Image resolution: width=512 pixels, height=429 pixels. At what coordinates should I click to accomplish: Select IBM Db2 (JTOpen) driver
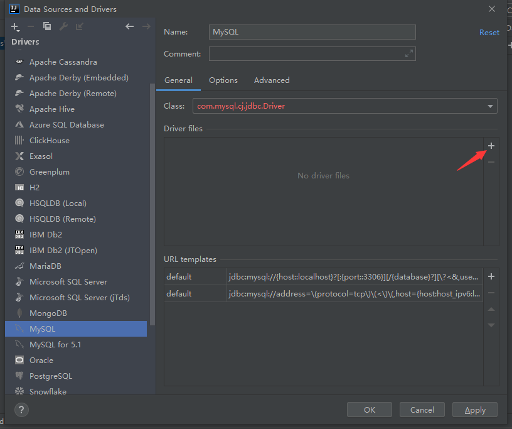[x=76, y=250]
